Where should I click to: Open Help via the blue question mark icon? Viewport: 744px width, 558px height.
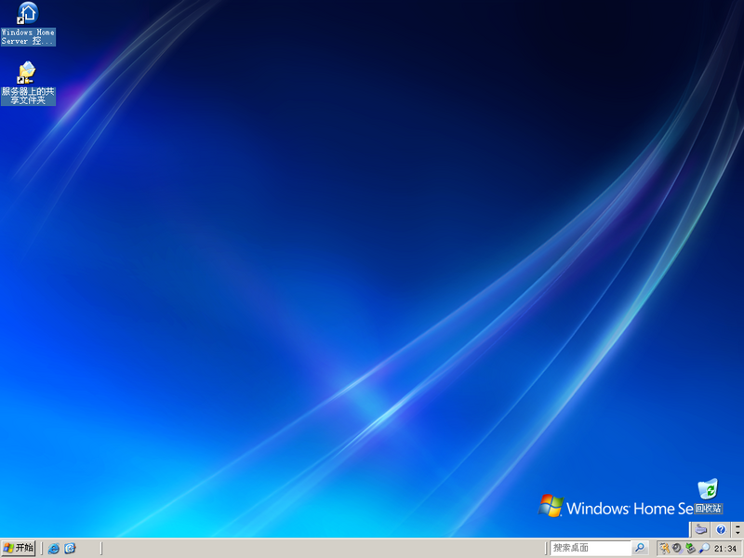[720, 529]
